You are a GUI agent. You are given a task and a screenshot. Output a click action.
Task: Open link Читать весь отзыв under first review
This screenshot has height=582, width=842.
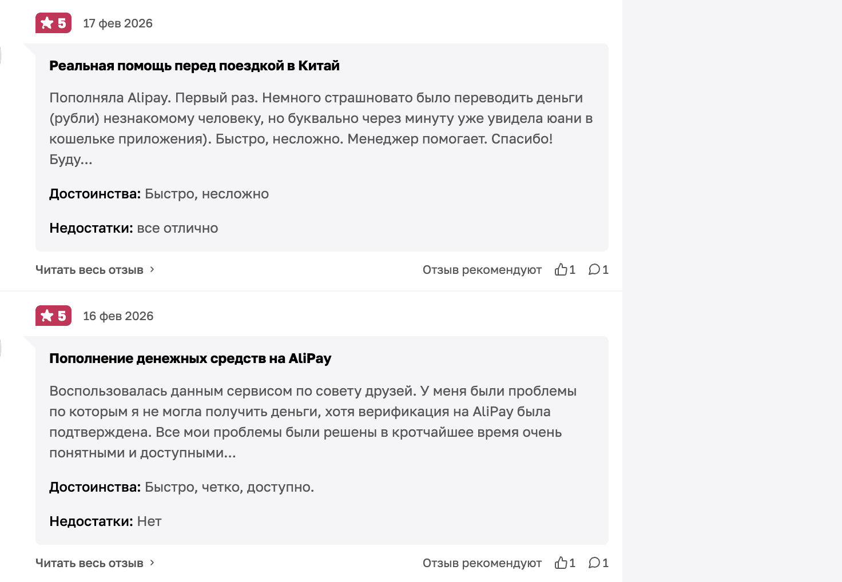click(89, 270)
